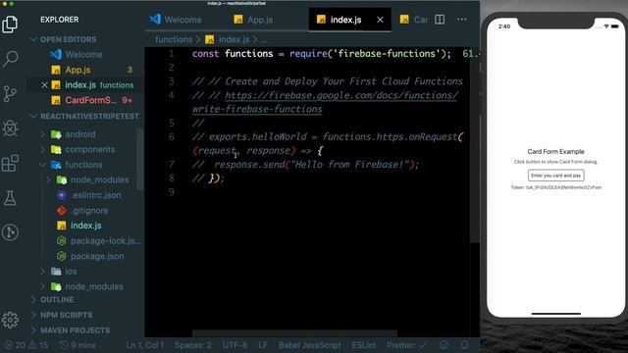The width and height of the screenshot is (628, 353).
Task: Click the Card Form Example heading in simulator
Action: 556,151
